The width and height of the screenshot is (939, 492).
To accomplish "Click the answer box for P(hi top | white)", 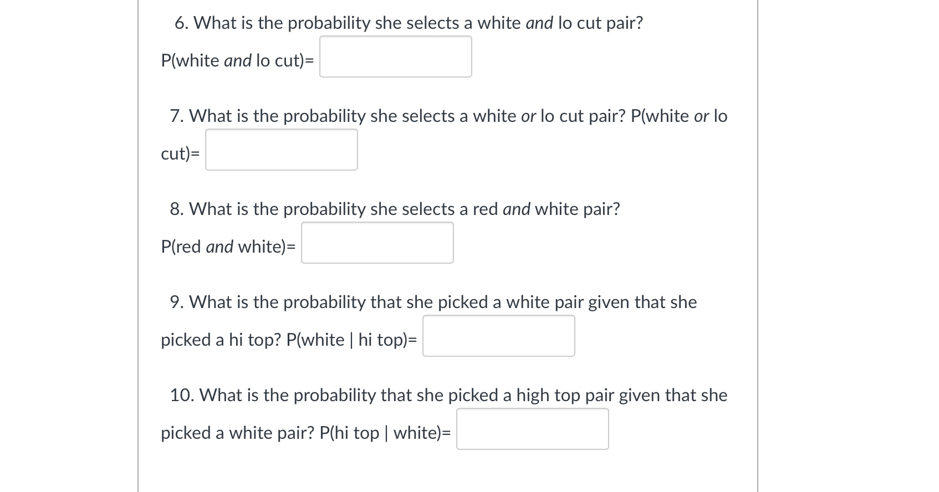I will [532, 428].
